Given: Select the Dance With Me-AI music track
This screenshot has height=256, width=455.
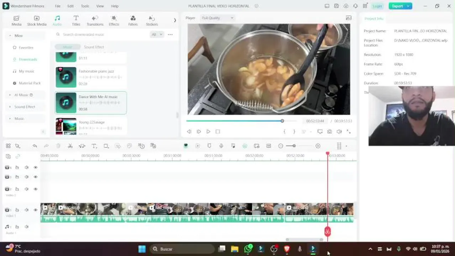Looking at the screenshot, I should [x=91, y=103].
